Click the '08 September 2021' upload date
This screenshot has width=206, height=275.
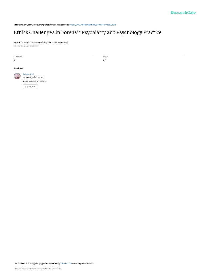pos(84,263)
